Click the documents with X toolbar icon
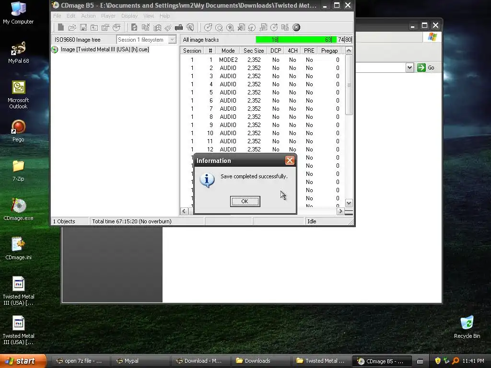Image resolution: width=491 pixels, height=368 pixels. (146, 27)
